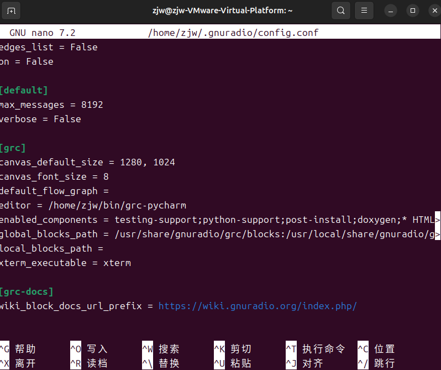Click the ^/ 跳行 go-to-line shortcut
Image resolution: width=441 pixels, height=370 pixels.
[x=376, y=363]
